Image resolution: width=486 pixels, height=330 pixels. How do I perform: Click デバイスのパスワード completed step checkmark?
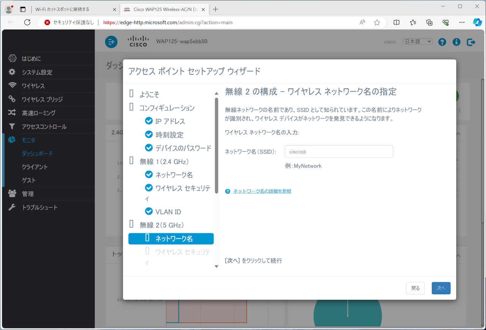pyautogui.click(x=149, y=147)
